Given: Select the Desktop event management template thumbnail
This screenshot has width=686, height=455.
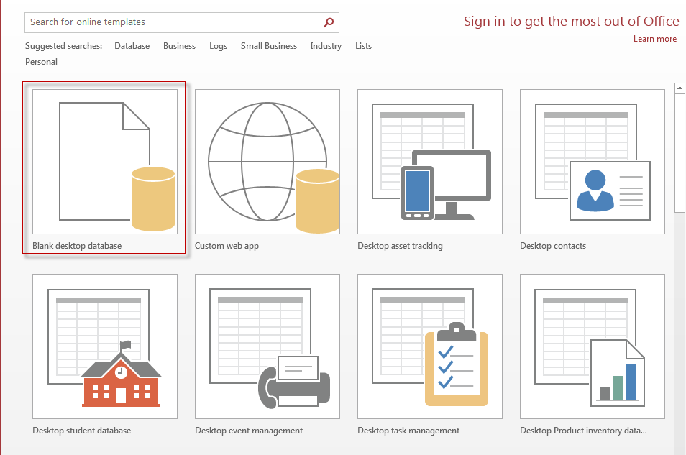Looking at the screenshot, I should [x=267, y=346].
